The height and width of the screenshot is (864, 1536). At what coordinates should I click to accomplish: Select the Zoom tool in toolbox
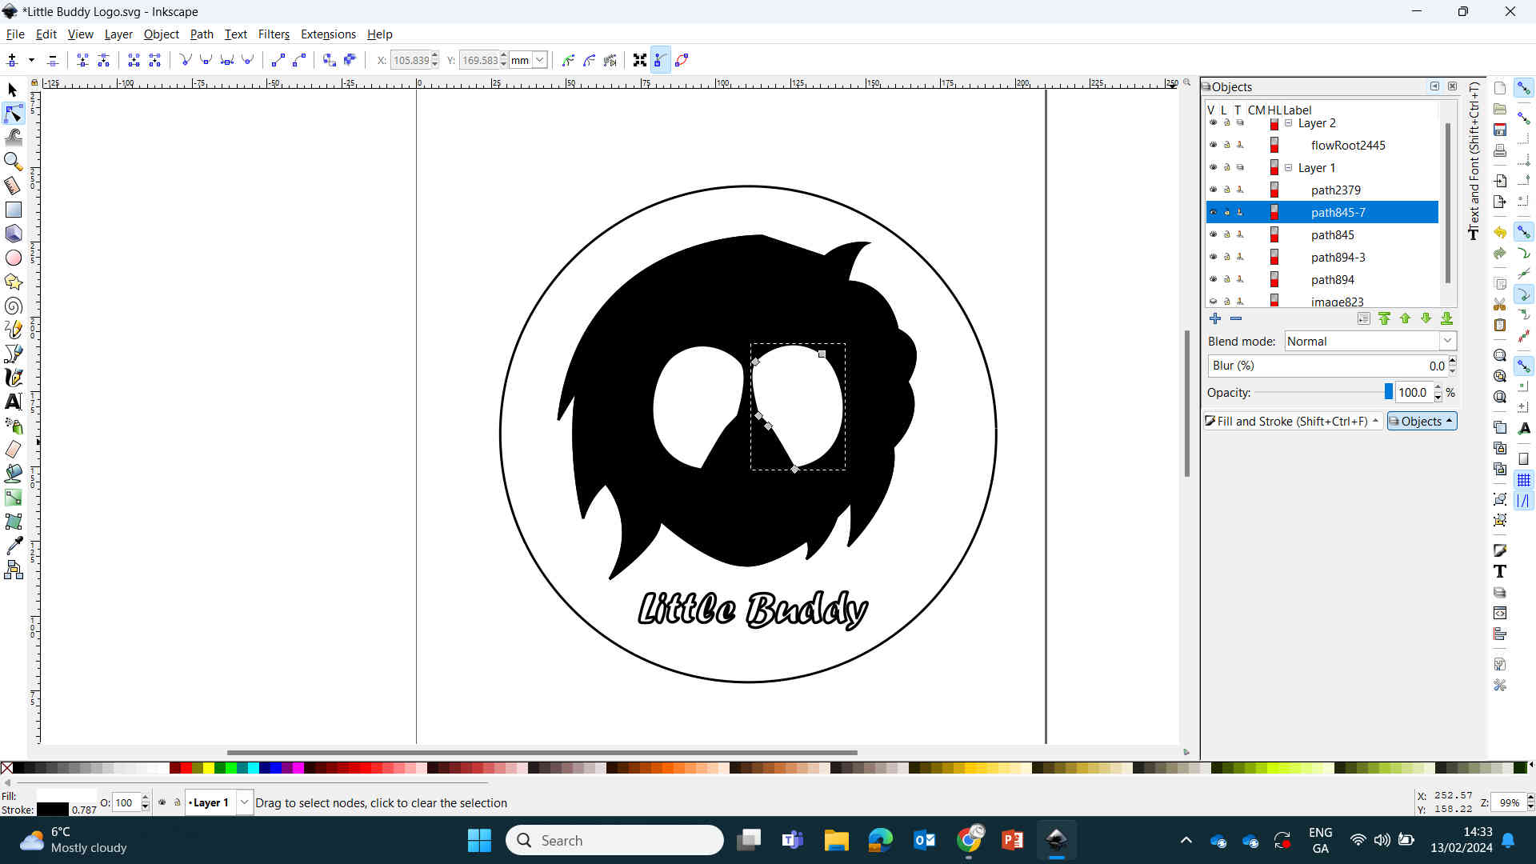13,161
